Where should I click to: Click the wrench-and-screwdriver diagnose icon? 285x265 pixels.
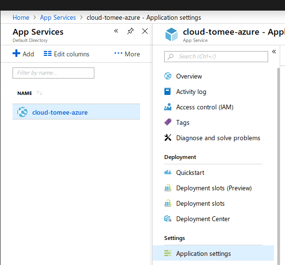pos(168,138)
